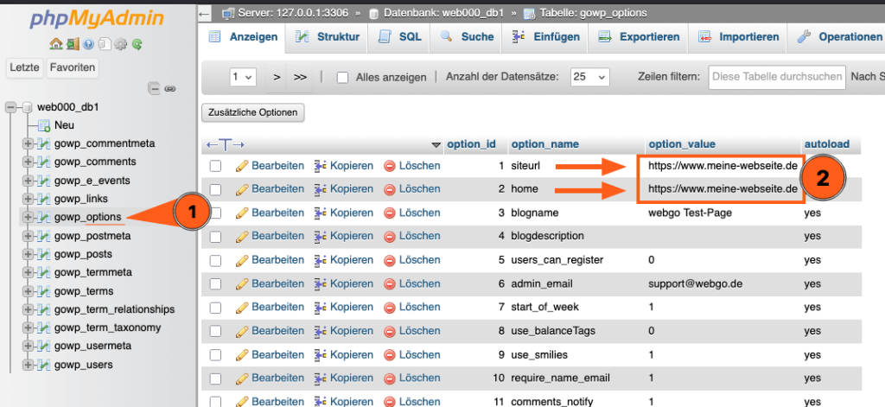Open phpMyAdmin home via house icon
Viewport: 885px width, 407px height.
click(x=55, y=44)
